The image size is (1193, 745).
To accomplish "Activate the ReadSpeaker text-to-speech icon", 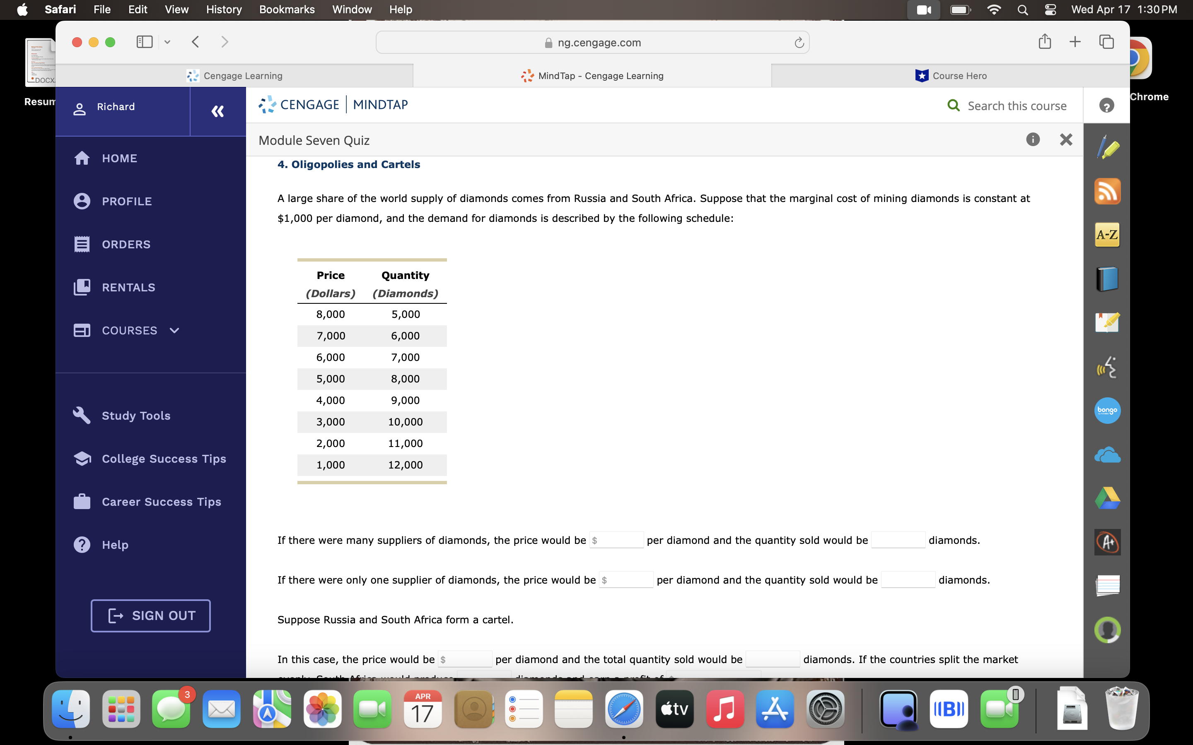I will pyautogui.click(x=1108, y=367).
